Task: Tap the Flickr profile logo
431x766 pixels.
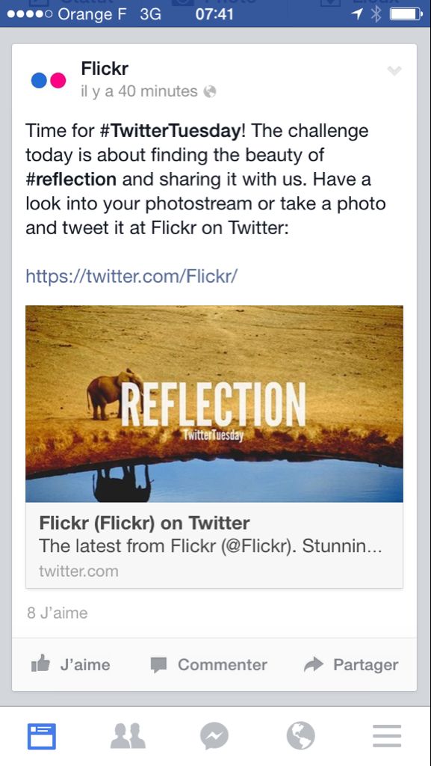Action: pyautogui.click(x=49, y=80)
